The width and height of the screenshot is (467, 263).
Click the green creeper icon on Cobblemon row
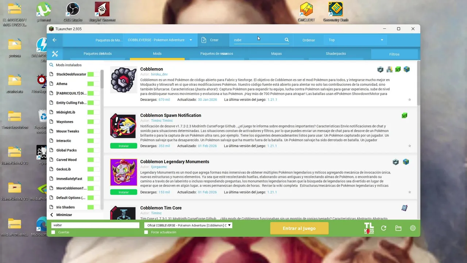click(x=398, y=69)
